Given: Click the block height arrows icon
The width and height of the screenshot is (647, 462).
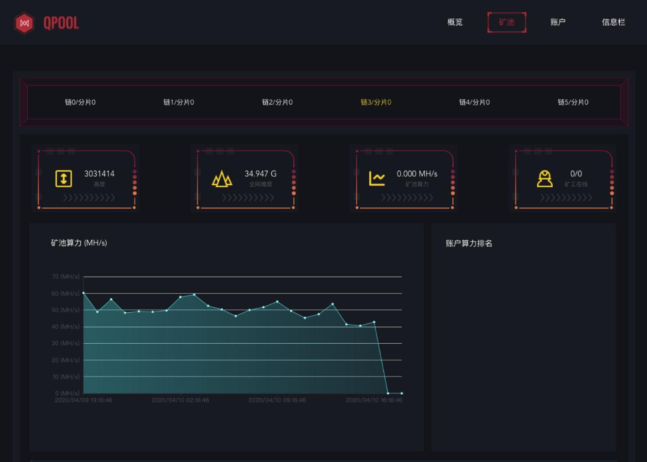Looking at the screenshot, I should click(63, 178).
